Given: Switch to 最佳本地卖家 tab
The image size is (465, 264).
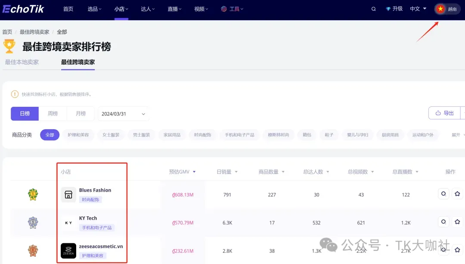Looking at the screenshot, I should [x=22, y=62].
